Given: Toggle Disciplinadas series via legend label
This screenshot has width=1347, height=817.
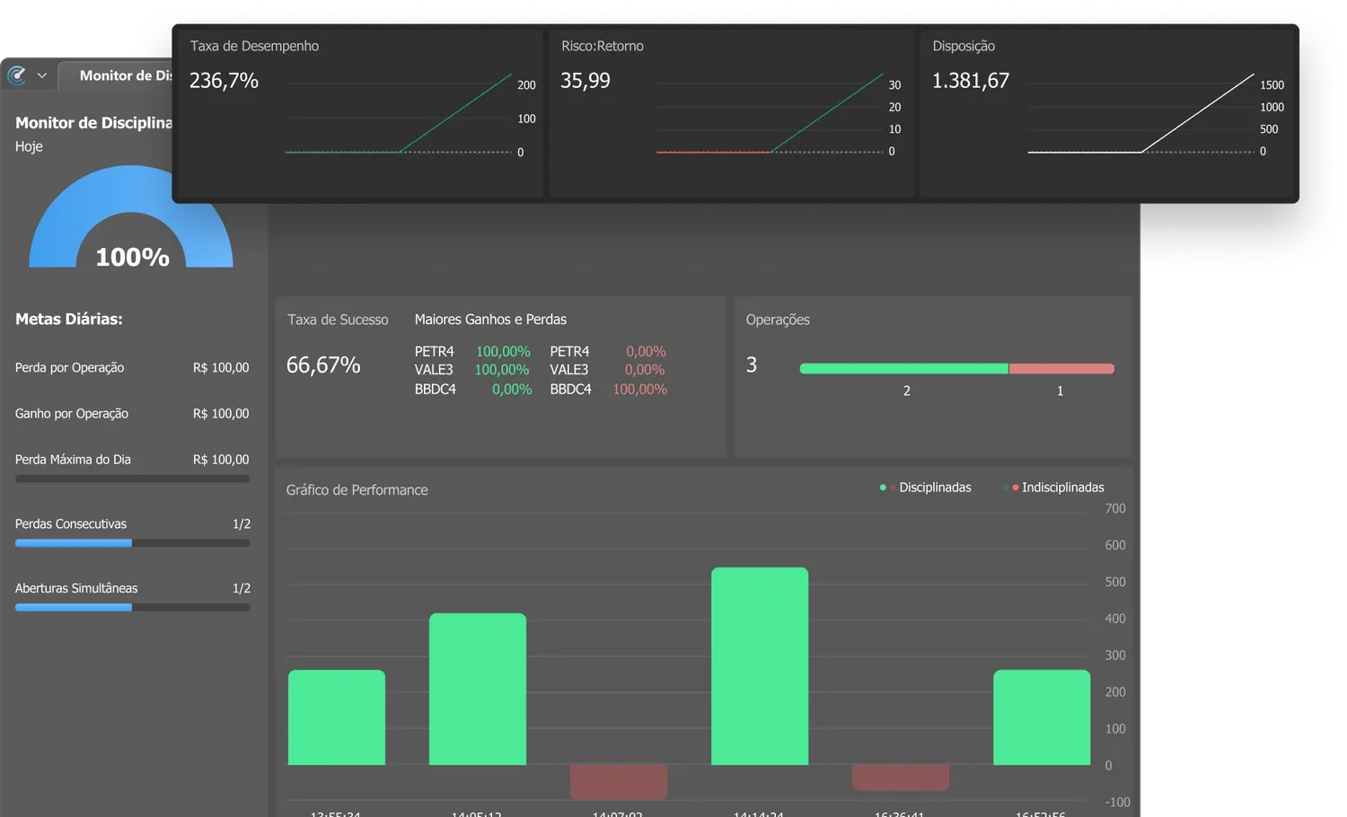Looking at the screenshot, I should [935, 488].
